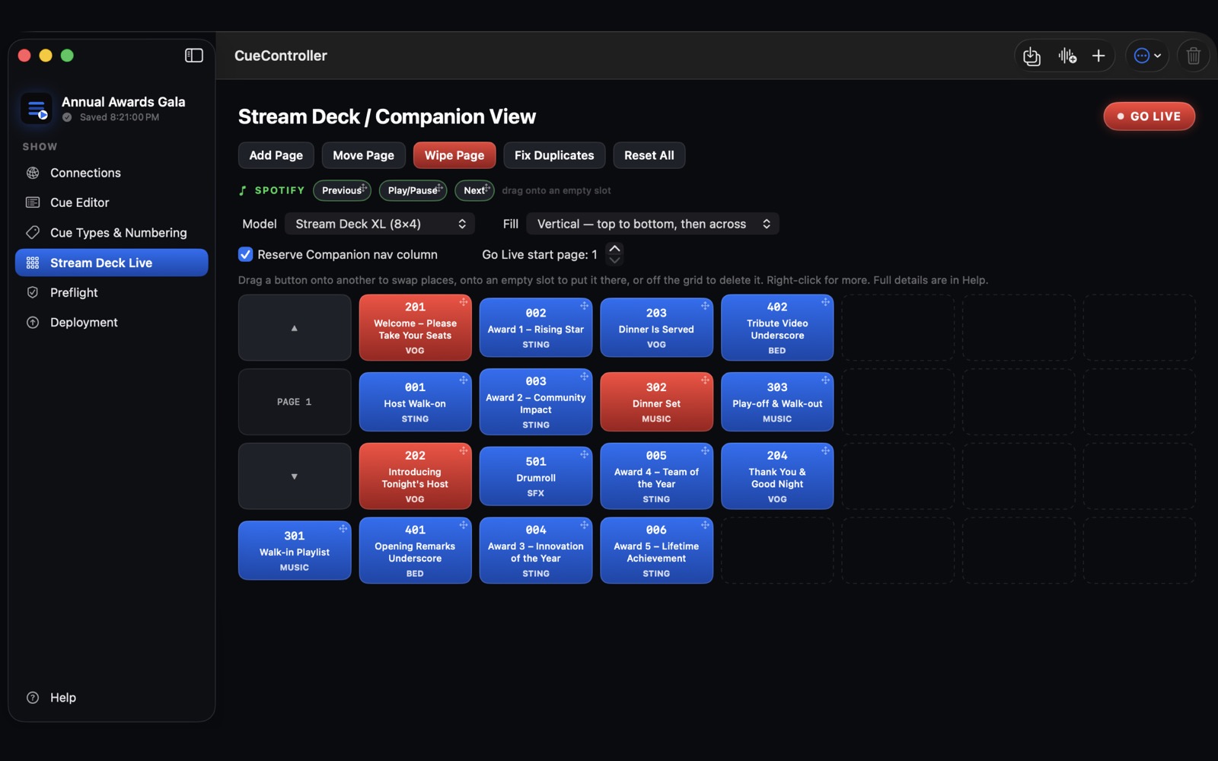The width and height of the screenshot is (1218, 761).
Task: Click the Connections globe icon
Action: click(x=33, y=173)
